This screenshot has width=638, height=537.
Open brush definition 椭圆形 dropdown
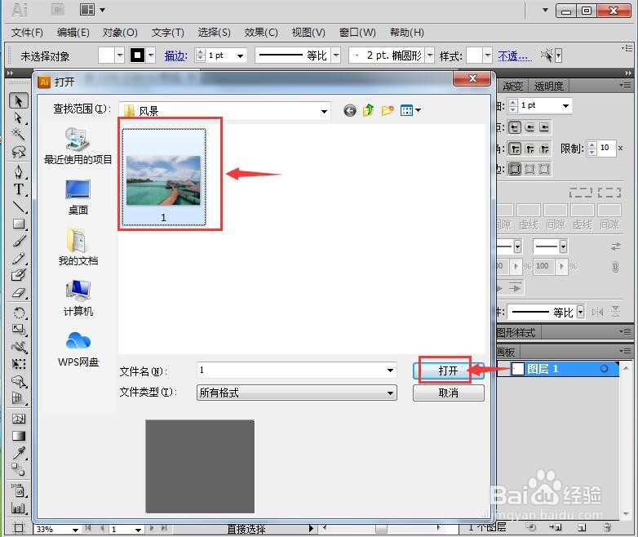pyautogui.click(x=430, y=55)
